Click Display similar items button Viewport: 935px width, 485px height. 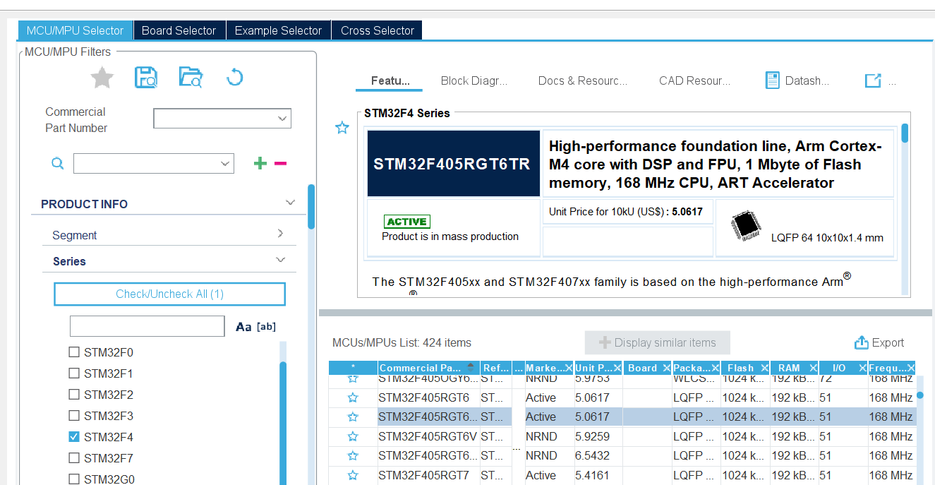658,342
